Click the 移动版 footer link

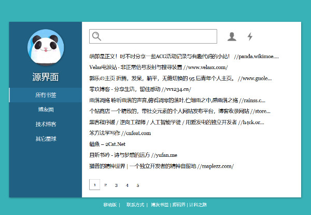(110, 205)
